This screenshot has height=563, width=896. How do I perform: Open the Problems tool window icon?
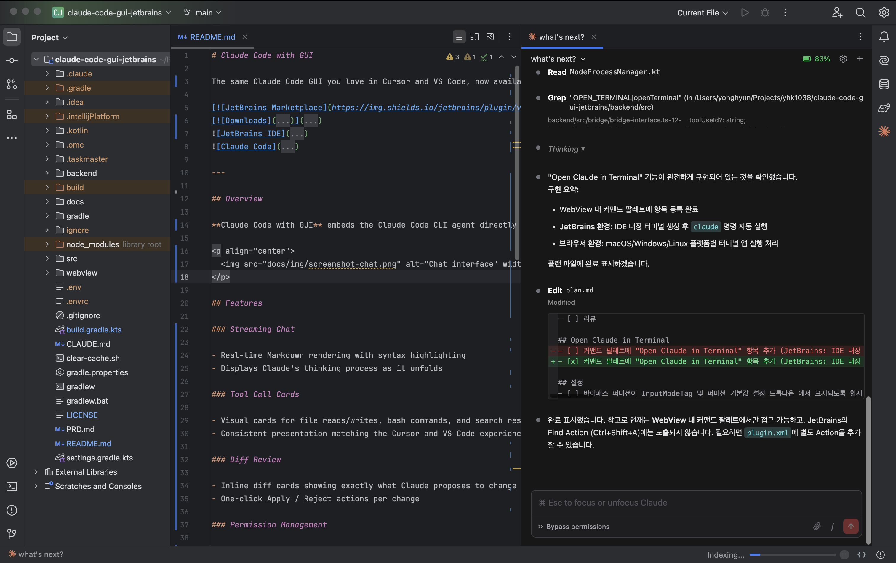tap(12, 510)
